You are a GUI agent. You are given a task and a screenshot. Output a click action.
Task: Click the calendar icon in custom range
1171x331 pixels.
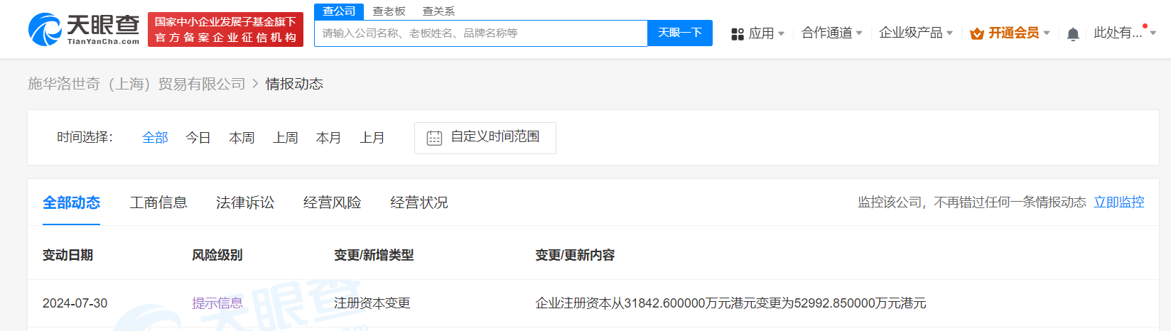click(434, 138)
